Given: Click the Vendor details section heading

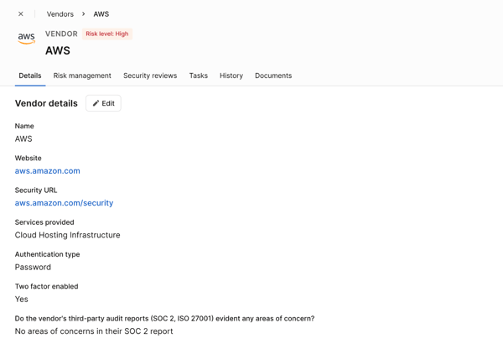Looking at the screenshot, I should pos(46,103).
